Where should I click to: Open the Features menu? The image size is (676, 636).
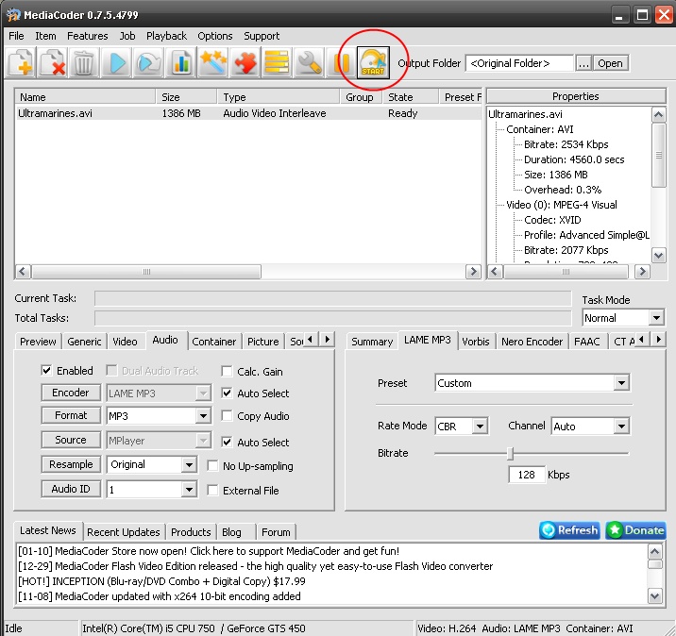click(88, 36)
